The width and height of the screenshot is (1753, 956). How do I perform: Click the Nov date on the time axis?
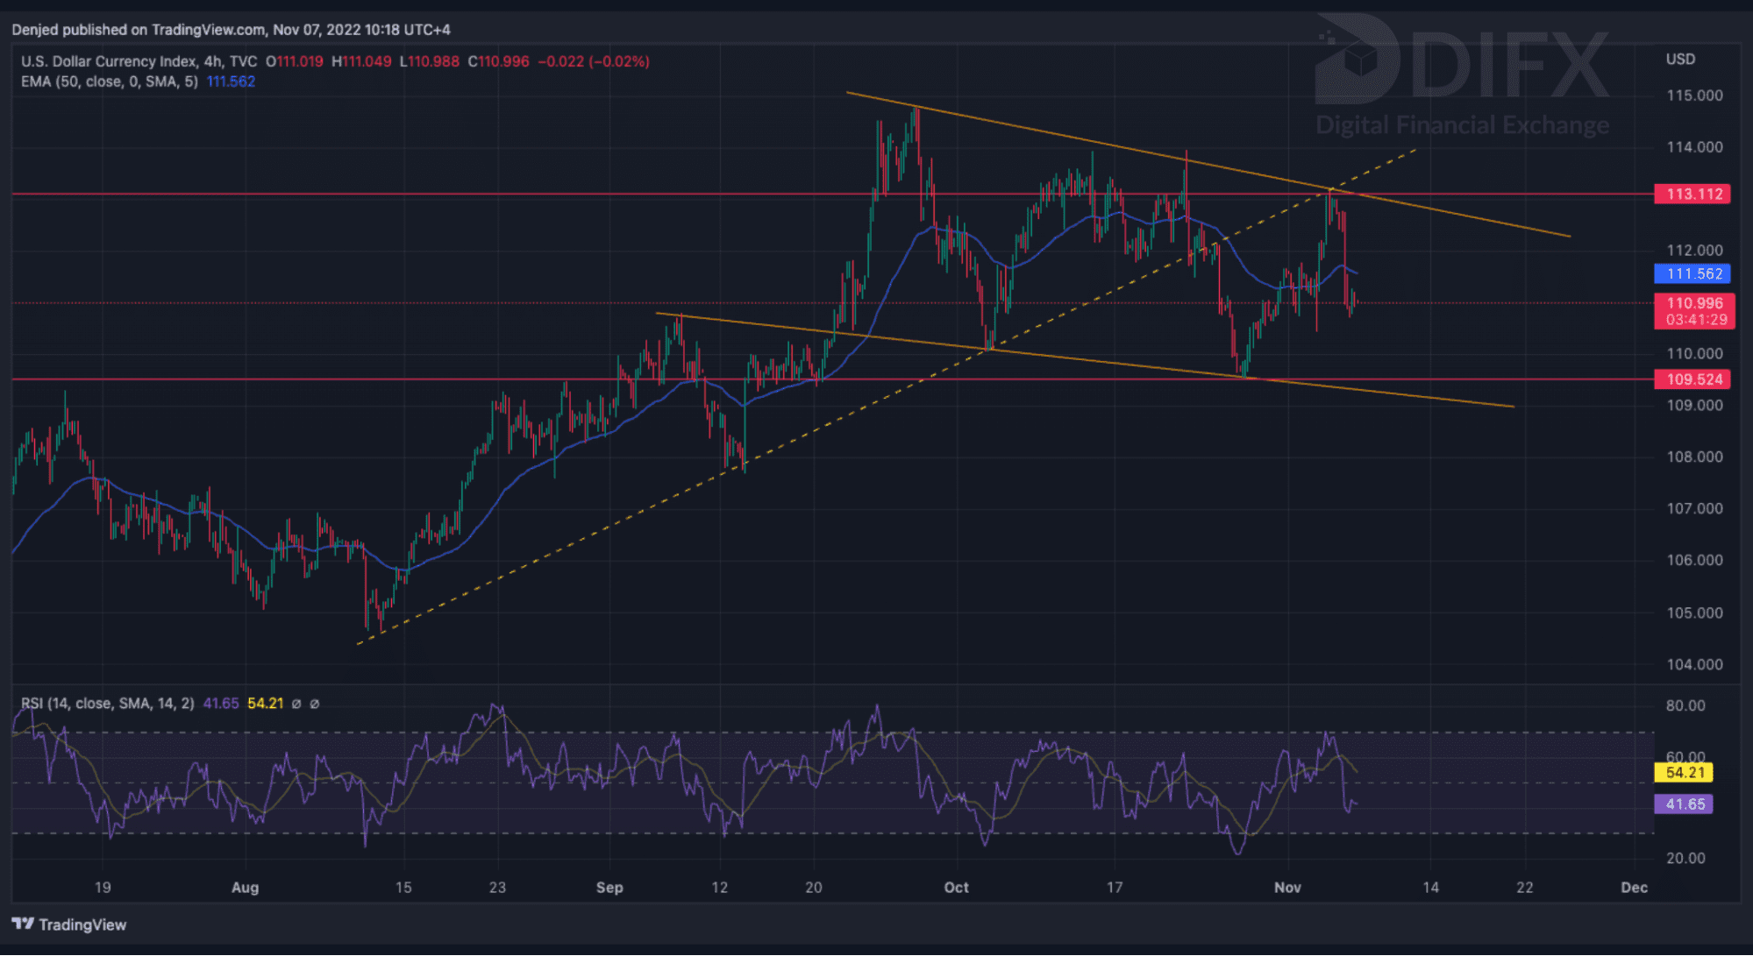(x=1286, y=887)
